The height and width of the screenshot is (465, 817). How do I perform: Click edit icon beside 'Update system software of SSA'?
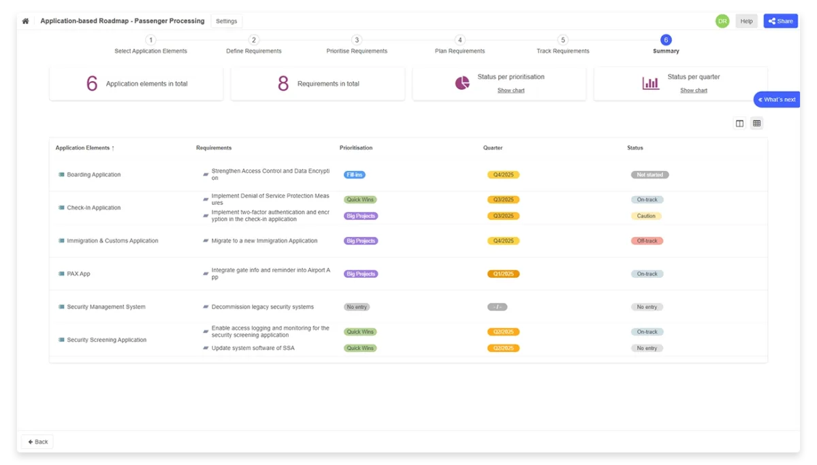click(206, 348)
